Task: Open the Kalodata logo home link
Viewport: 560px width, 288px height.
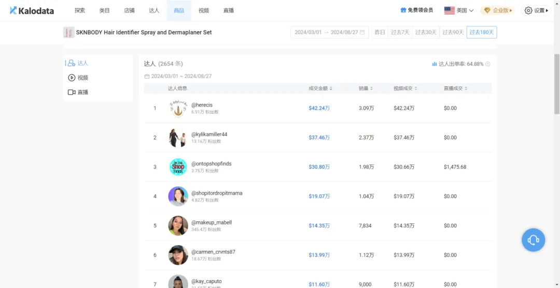Action: (32, 11)
